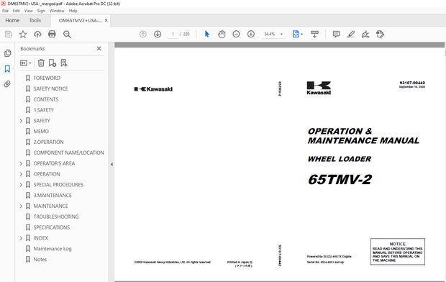
Task: Toggle the Bookmarks panel sidebar icon
Action: (x=7, y=68)
